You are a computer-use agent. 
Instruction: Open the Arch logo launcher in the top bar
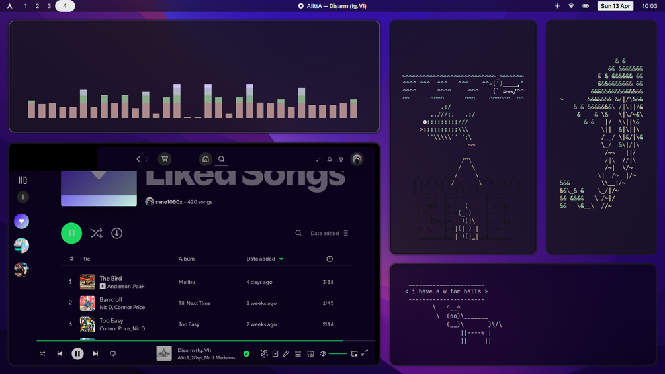10,6
